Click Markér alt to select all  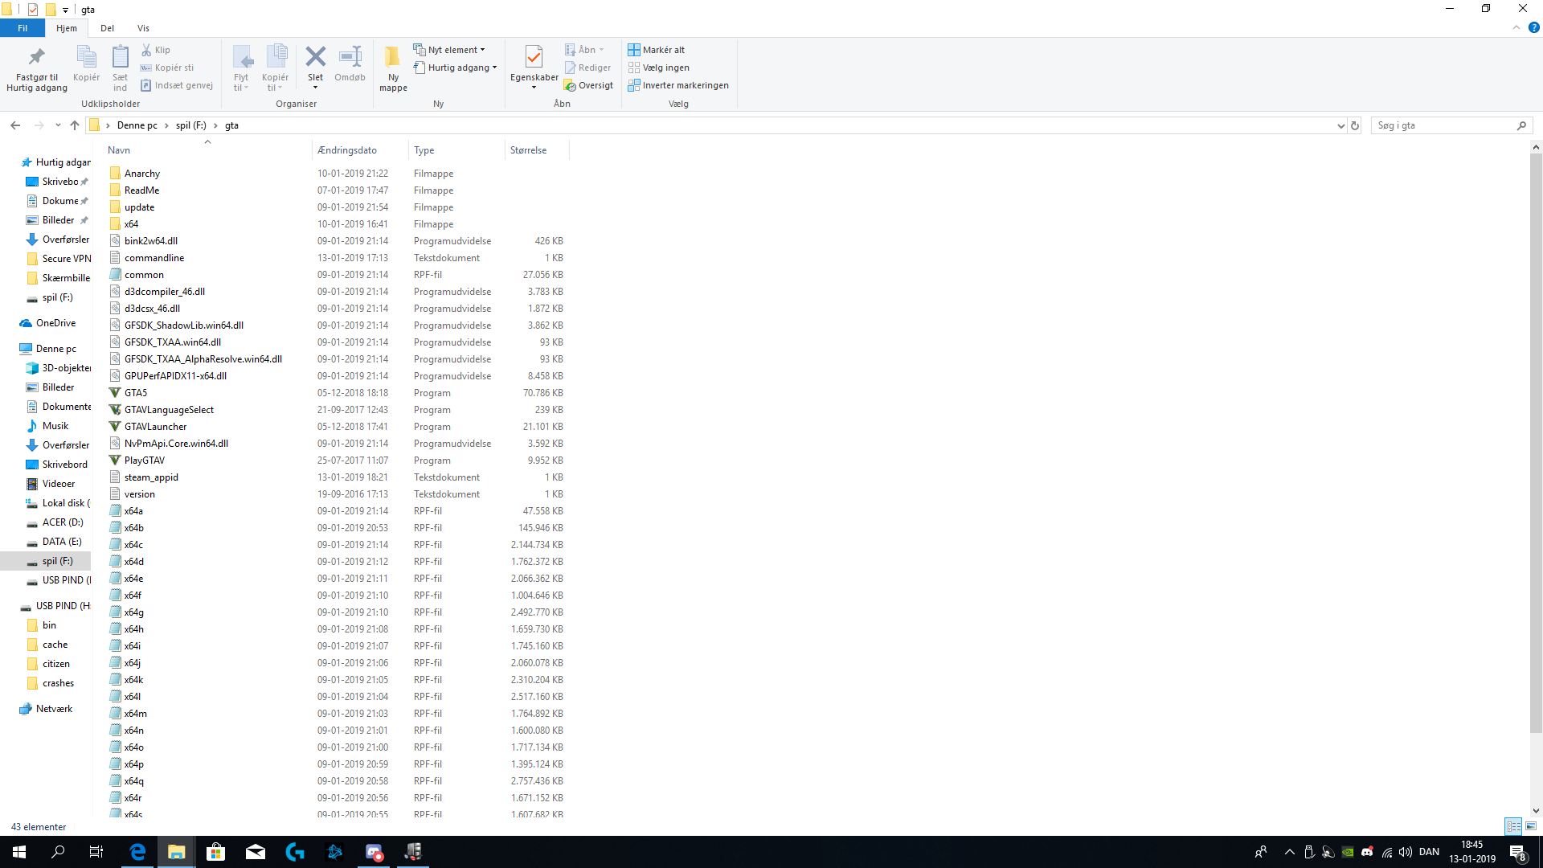click(x=657, y=50)
